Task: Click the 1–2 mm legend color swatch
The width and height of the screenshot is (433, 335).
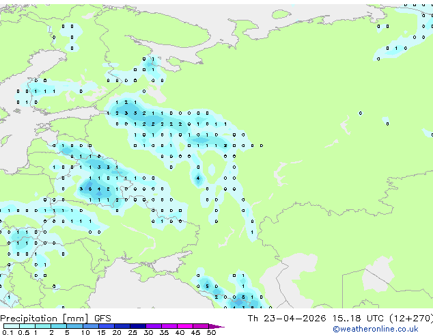Action: coord(43,326)
